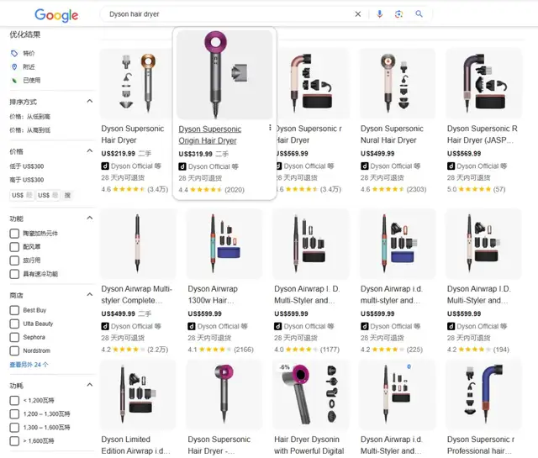The width and height of the screenshot is (538, 458).
Task: Click Dyson store icon under US$319.99 listing
Action: pos(182,166)
